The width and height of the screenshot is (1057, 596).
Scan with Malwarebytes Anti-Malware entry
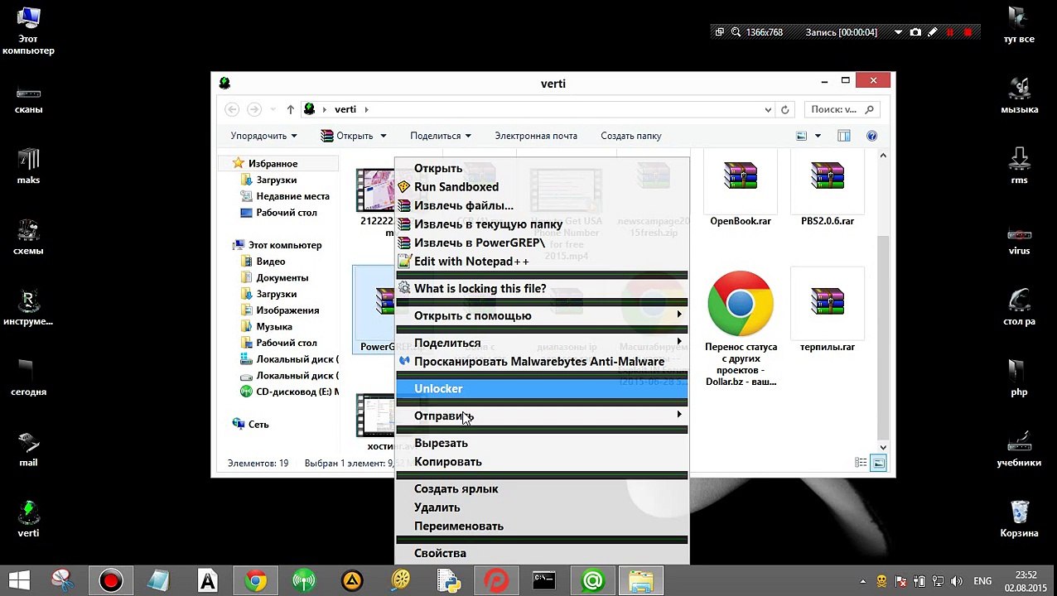[x=542, y=361]
